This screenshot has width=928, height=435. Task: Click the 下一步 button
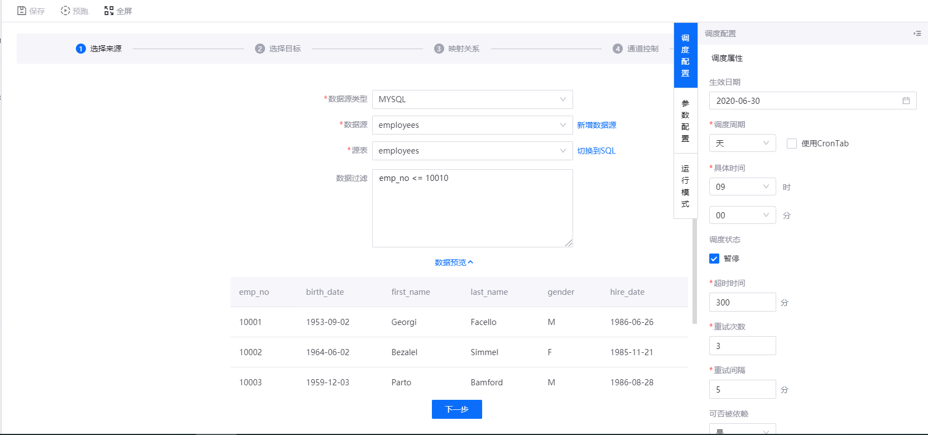456,409
